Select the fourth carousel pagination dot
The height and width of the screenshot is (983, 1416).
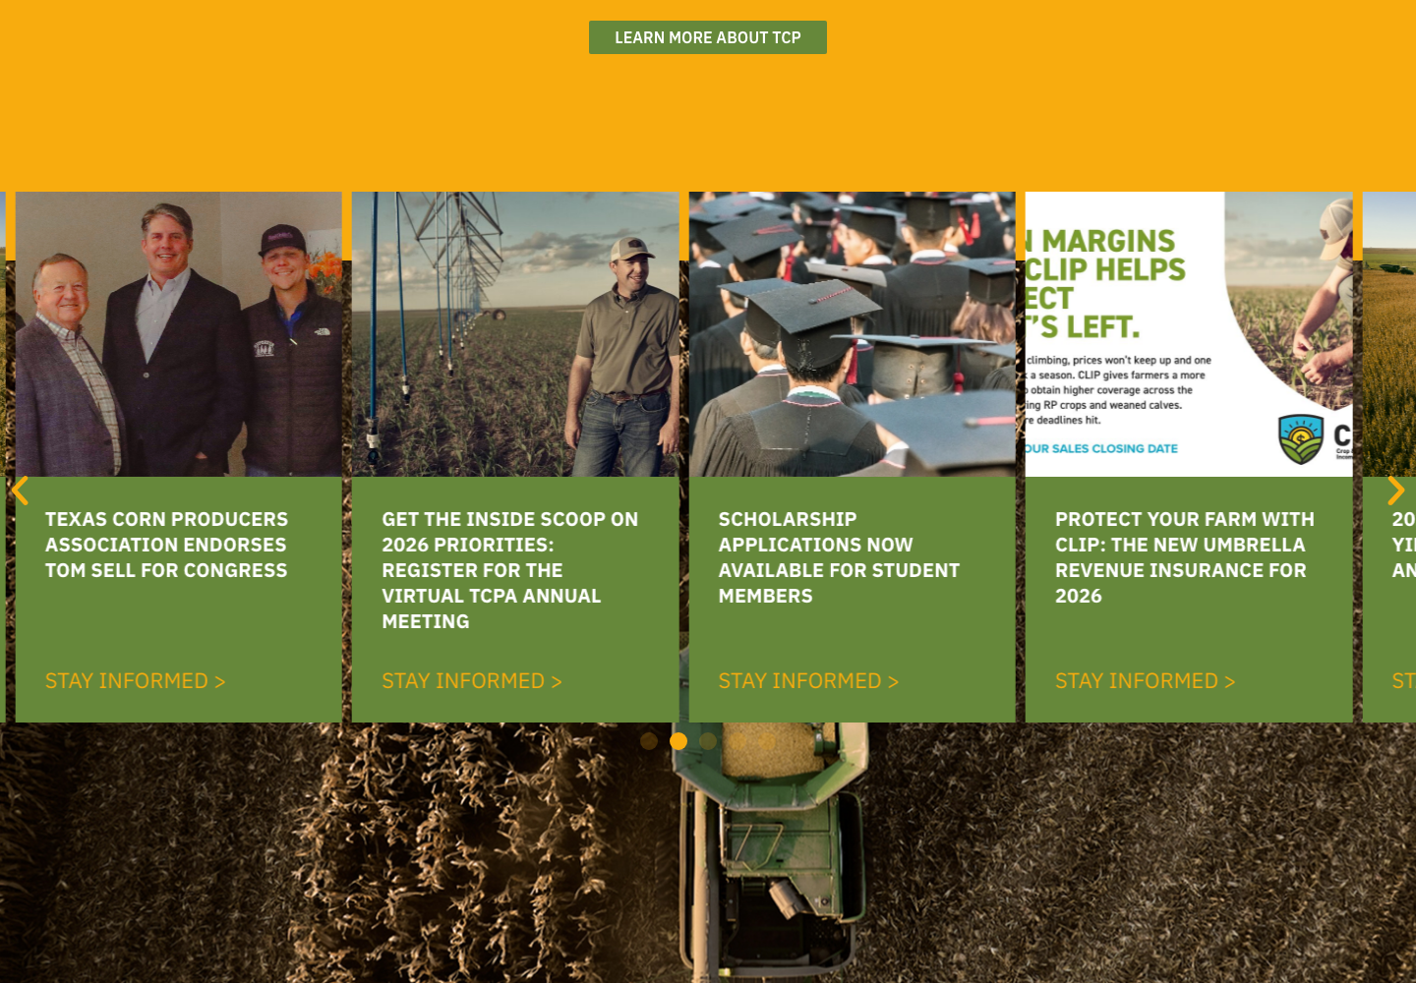[x=737, y=741]
